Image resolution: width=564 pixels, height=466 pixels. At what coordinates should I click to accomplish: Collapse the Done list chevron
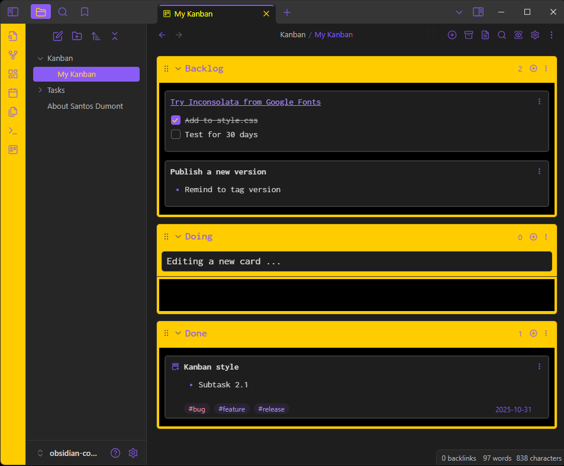point(178,333)
